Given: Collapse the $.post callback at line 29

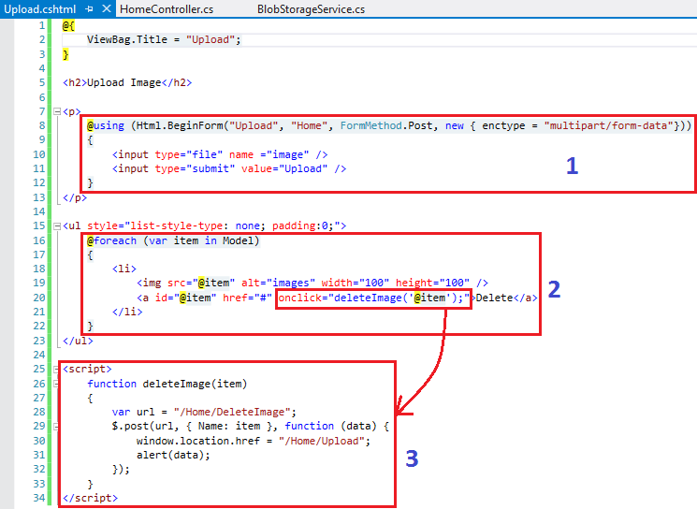Looking at the screenshot, I should click(56, 427).
